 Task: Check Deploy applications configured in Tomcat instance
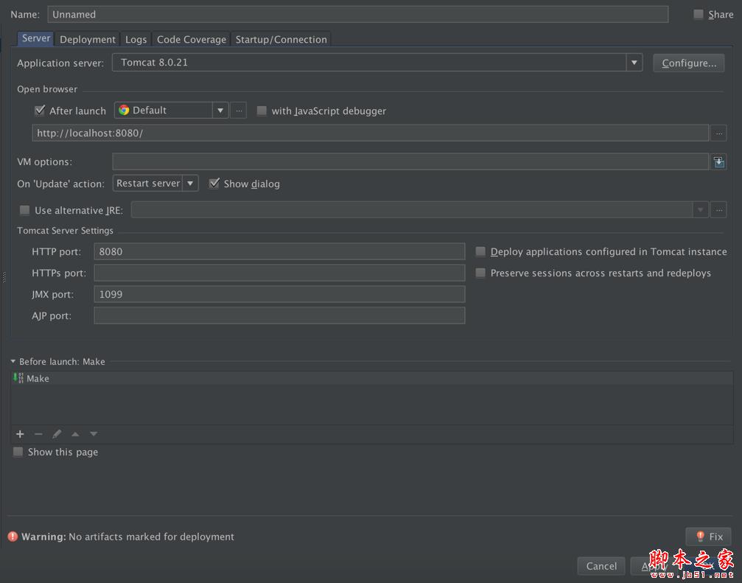pyautogui.click(x=480, y=251)
